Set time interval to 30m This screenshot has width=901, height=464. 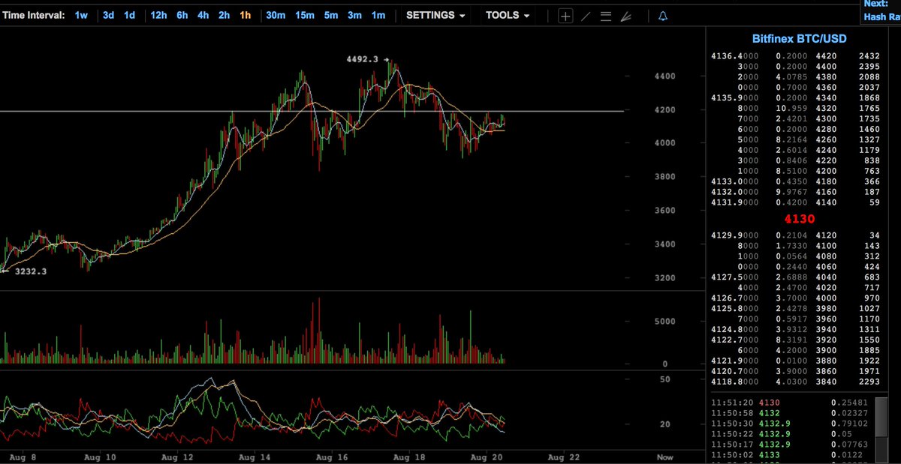(276, 15)
